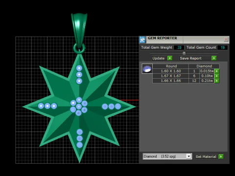Click the Gem Reporter title bar text

click(x=163, y=38)
